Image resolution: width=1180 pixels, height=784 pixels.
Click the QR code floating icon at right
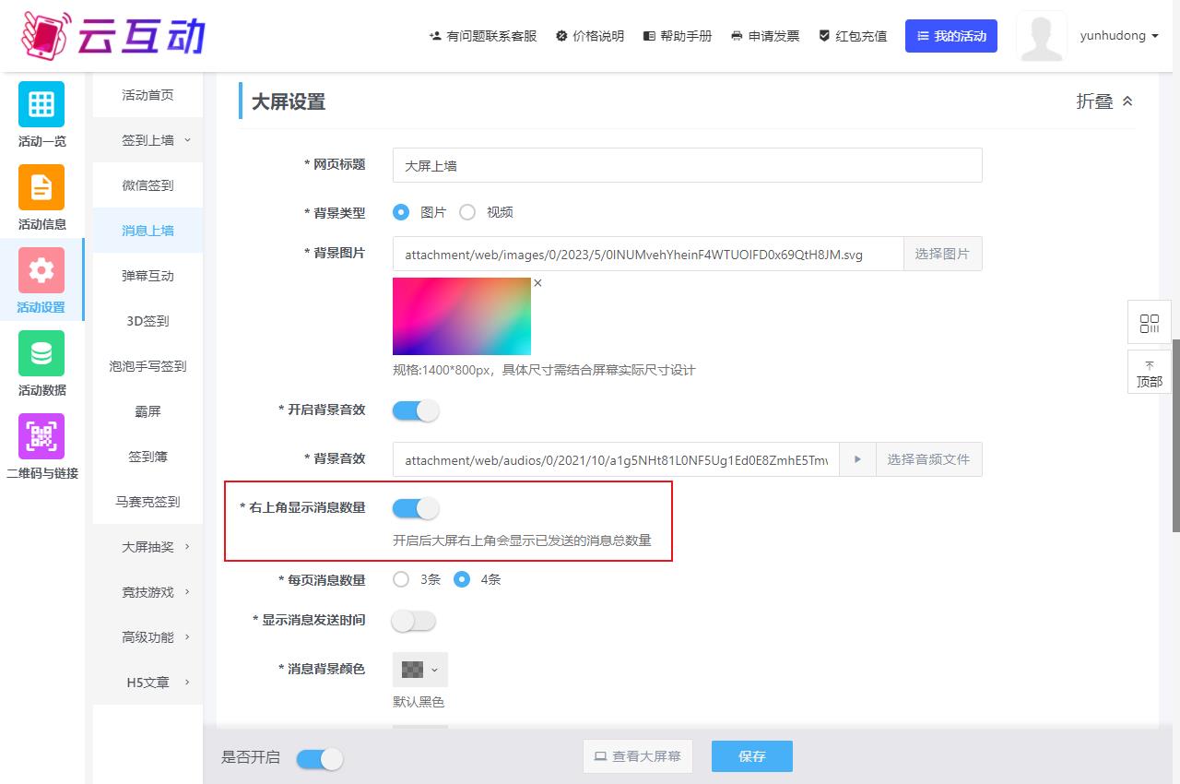tap(1149, 323)
